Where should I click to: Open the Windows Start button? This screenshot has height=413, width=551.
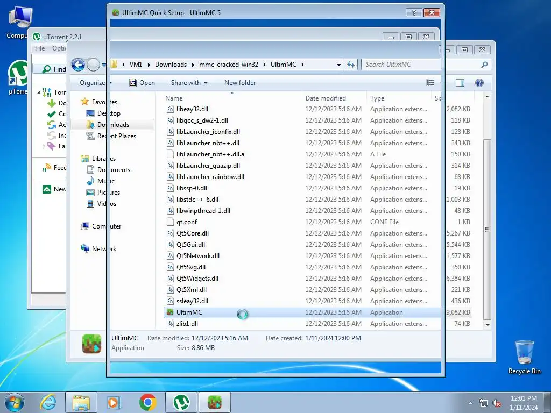point(15,402)
